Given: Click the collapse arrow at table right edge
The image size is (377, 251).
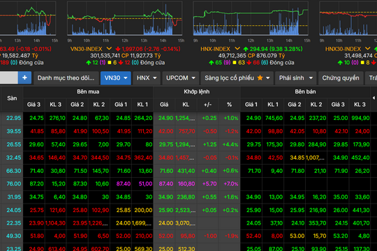Looking at the screenshot, I should [374, 98].
